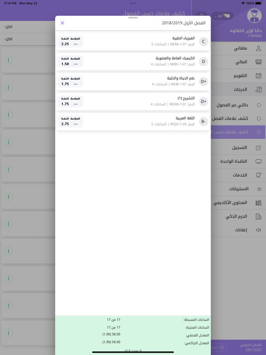Select كشف علامات الفصل radio option
The image size is (266, 355).
coord(259,118)
